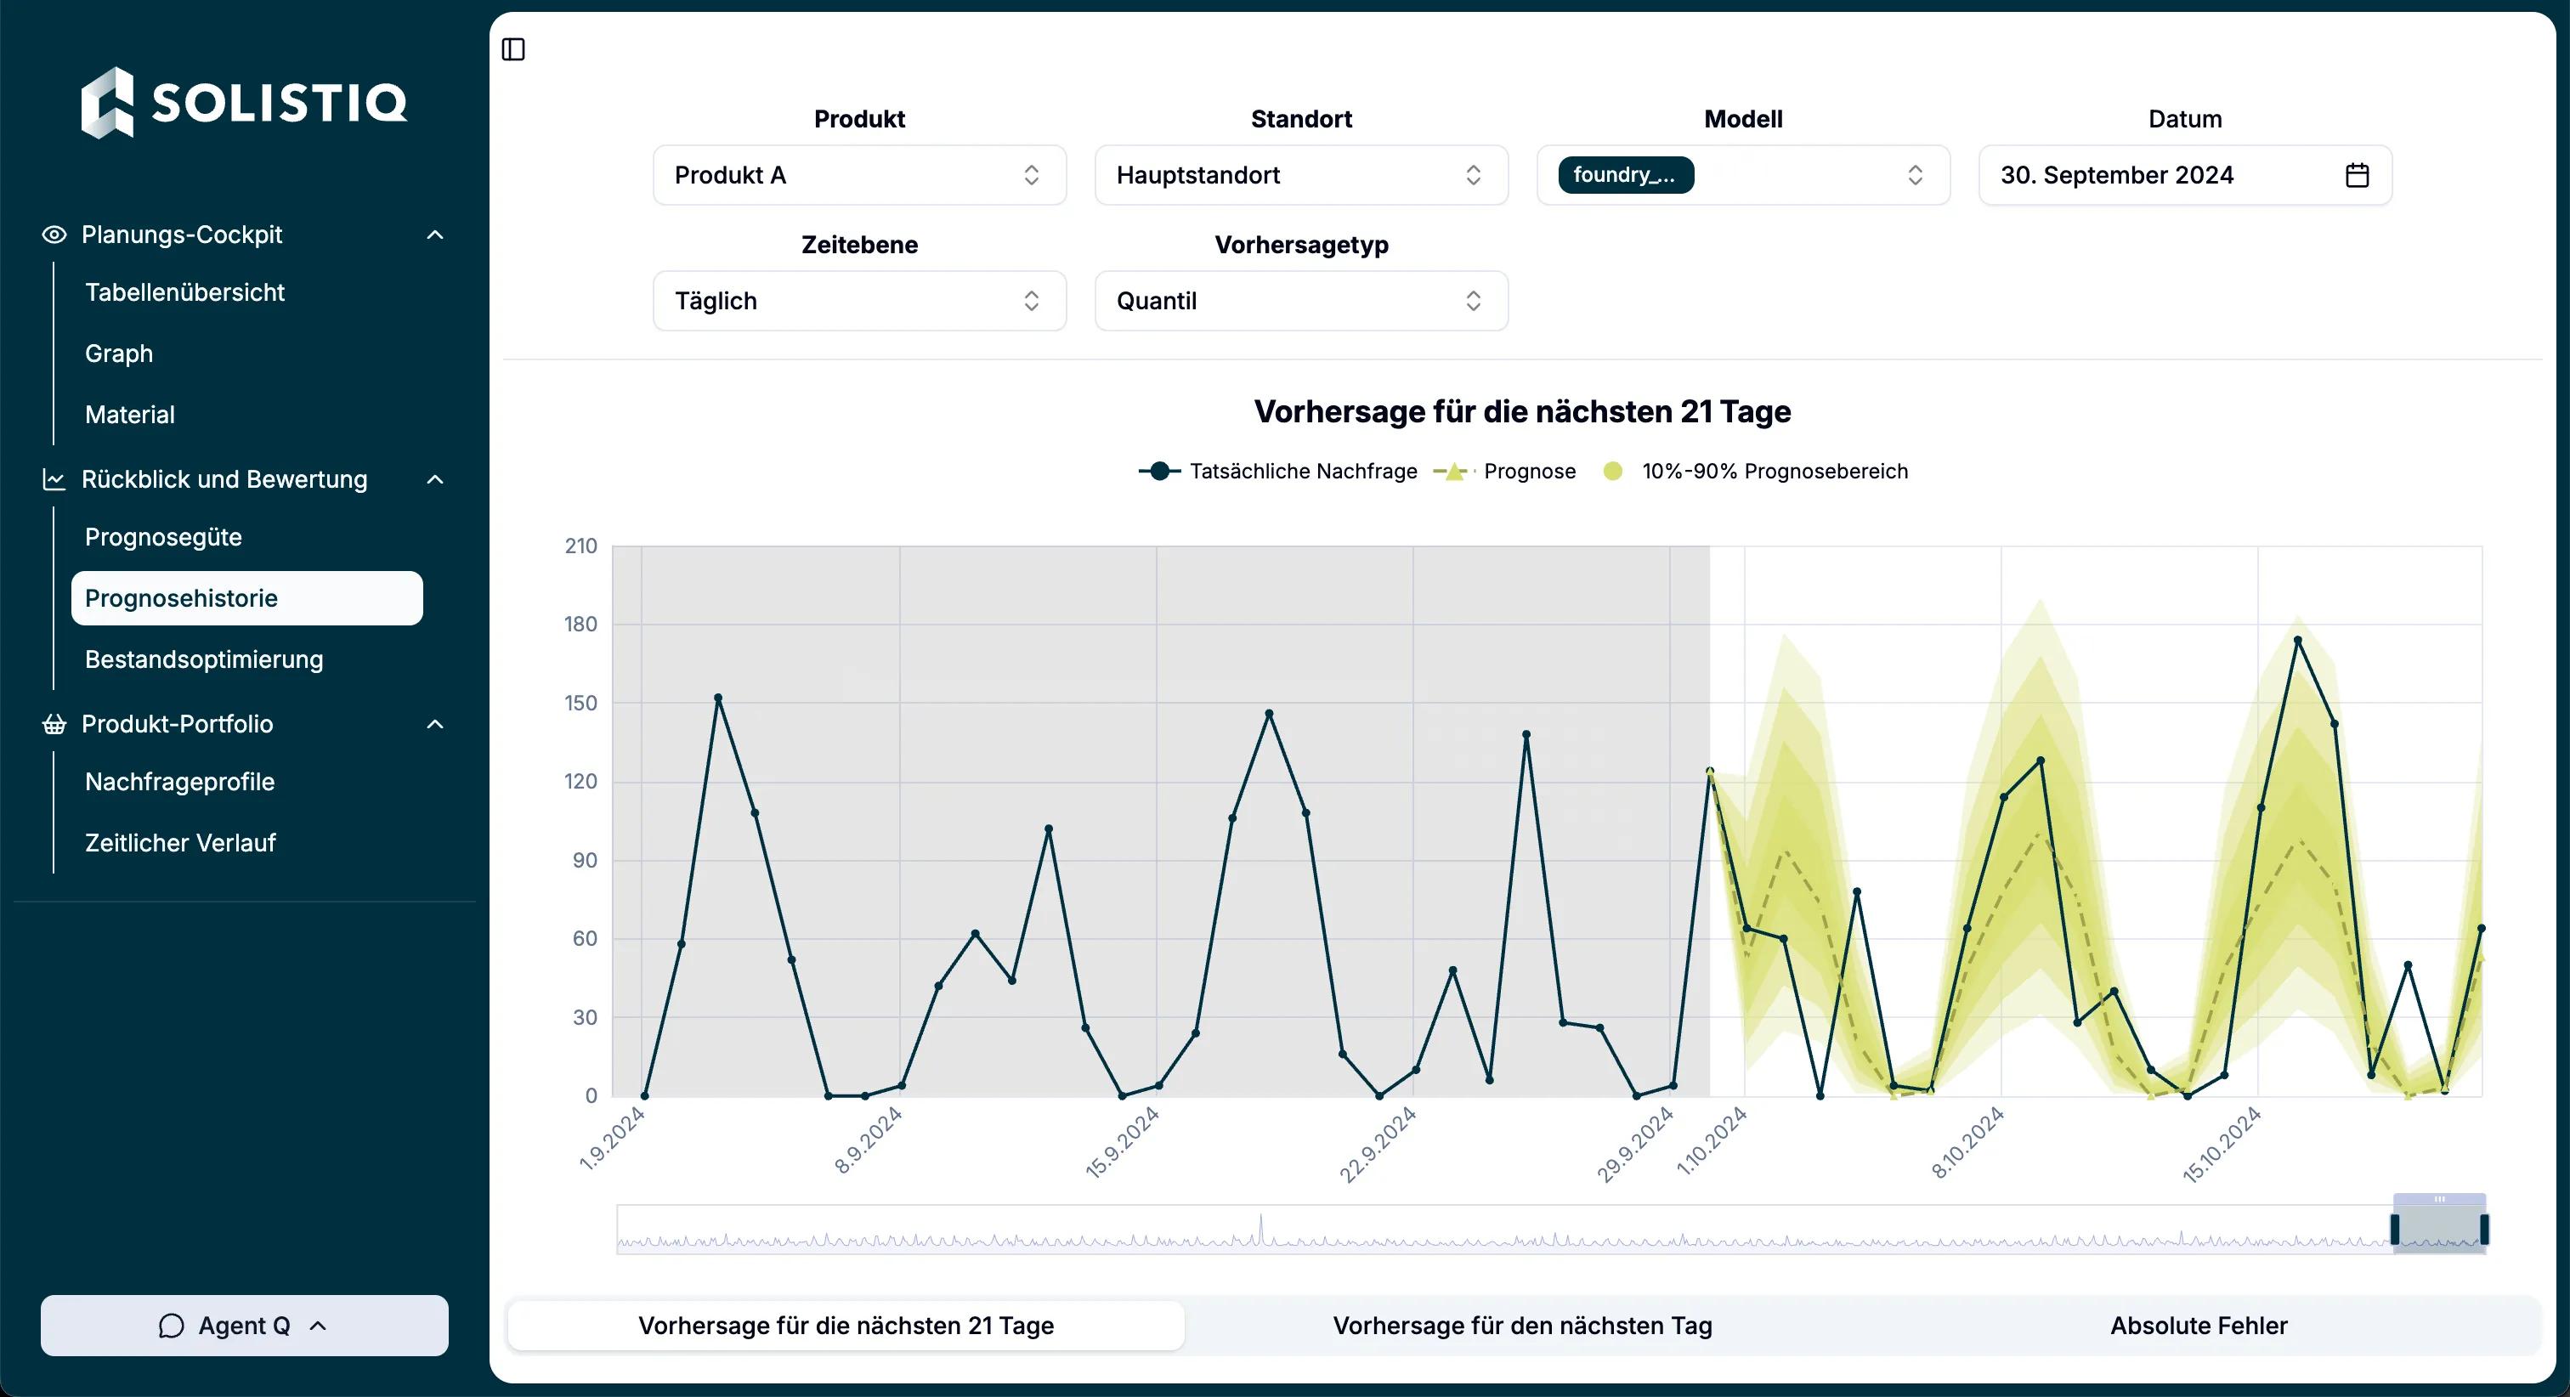Click the chart icon beside Rückblick und Bewertung

click(x=54, y=480)
